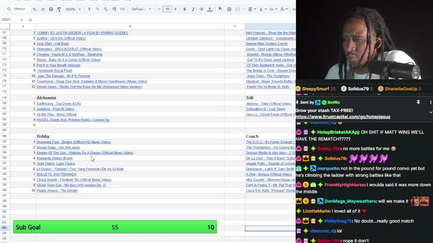Toggle bold formatting
Viewport: 433px width, 243px height.
[x=184, y=9]
